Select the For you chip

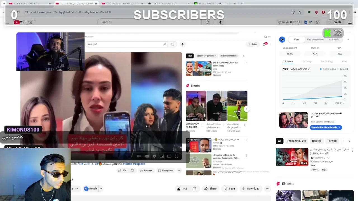(x=332, y=141)
